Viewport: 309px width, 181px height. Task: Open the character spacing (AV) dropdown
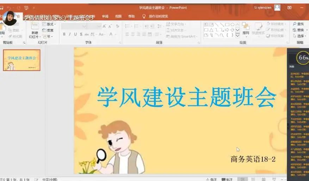click(93, 34)
